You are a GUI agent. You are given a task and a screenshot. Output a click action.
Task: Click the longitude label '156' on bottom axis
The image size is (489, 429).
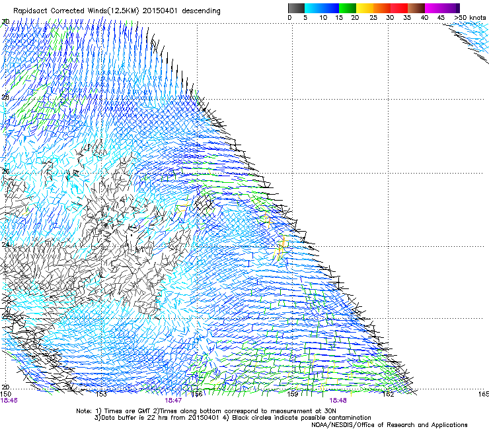click(x=196, y=394)
